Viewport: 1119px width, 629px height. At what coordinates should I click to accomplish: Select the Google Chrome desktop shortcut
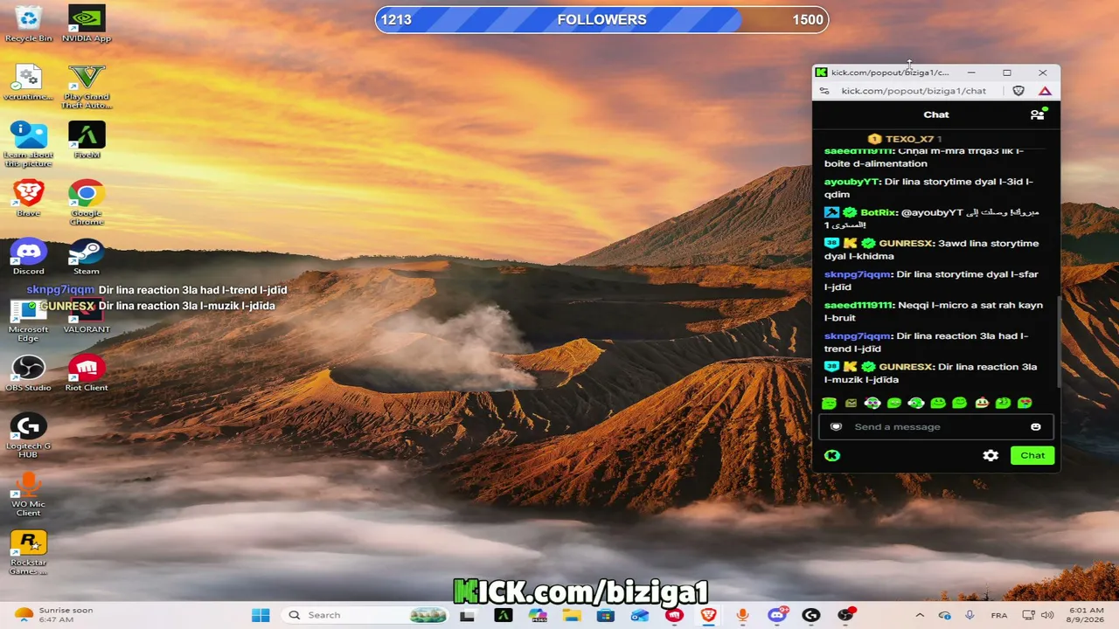87,203
